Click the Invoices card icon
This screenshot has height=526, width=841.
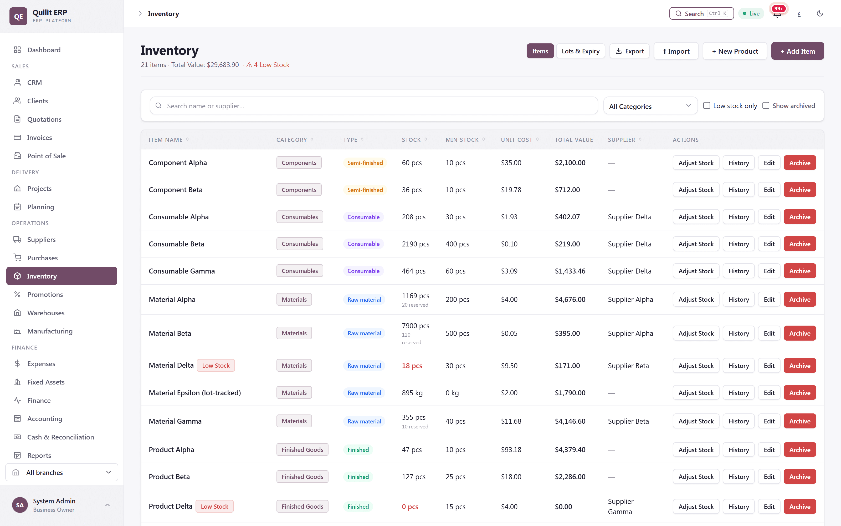coord(17,137)
